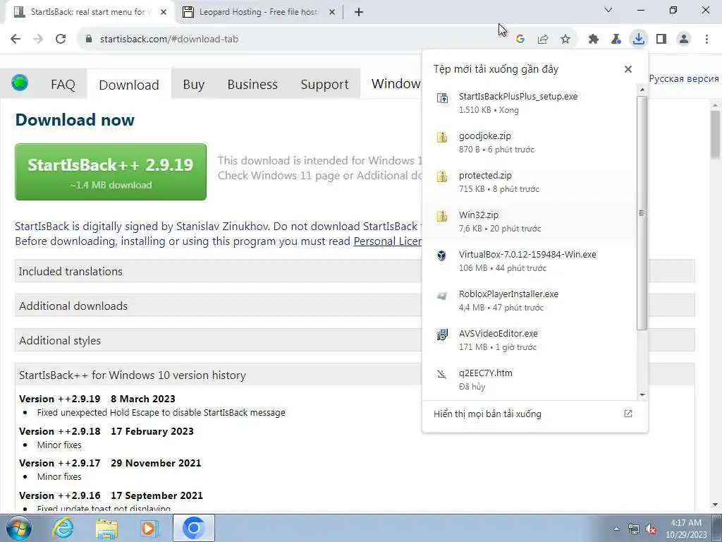Image resolution: width=722 pixels, height=542 pixels.
Task: Click 'Hiển thị mọi bản tải xuống'
Action: click(487, 414)
